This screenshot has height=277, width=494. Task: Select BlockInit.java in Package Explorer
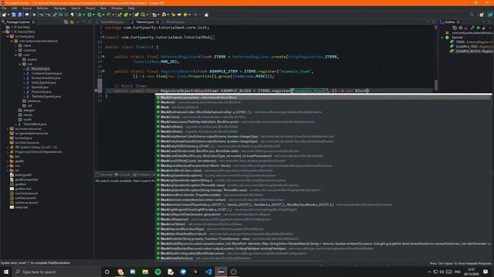[40, 68]
